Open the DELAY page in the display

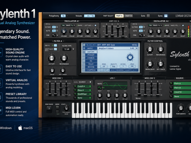pos(91,64)
